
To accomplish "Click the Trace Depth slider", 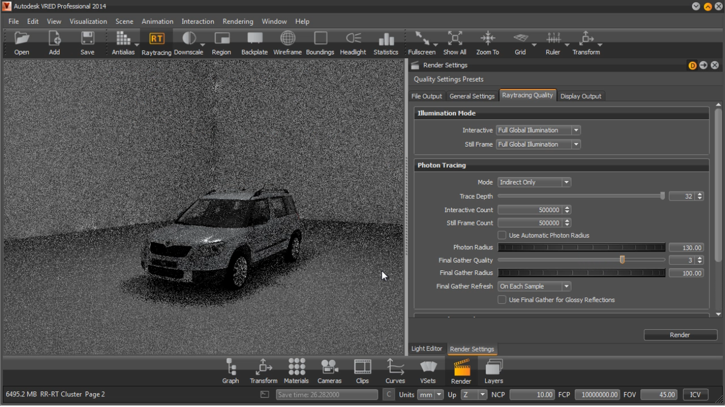I will [581, 196].
